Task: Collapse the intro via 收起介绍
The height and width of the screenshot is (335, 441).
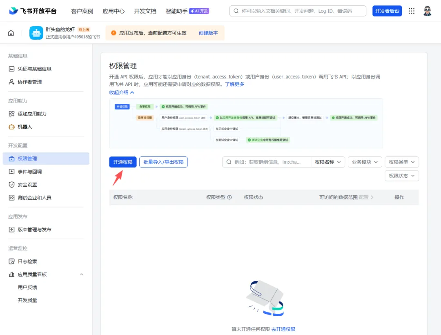Action: point(122,93)
